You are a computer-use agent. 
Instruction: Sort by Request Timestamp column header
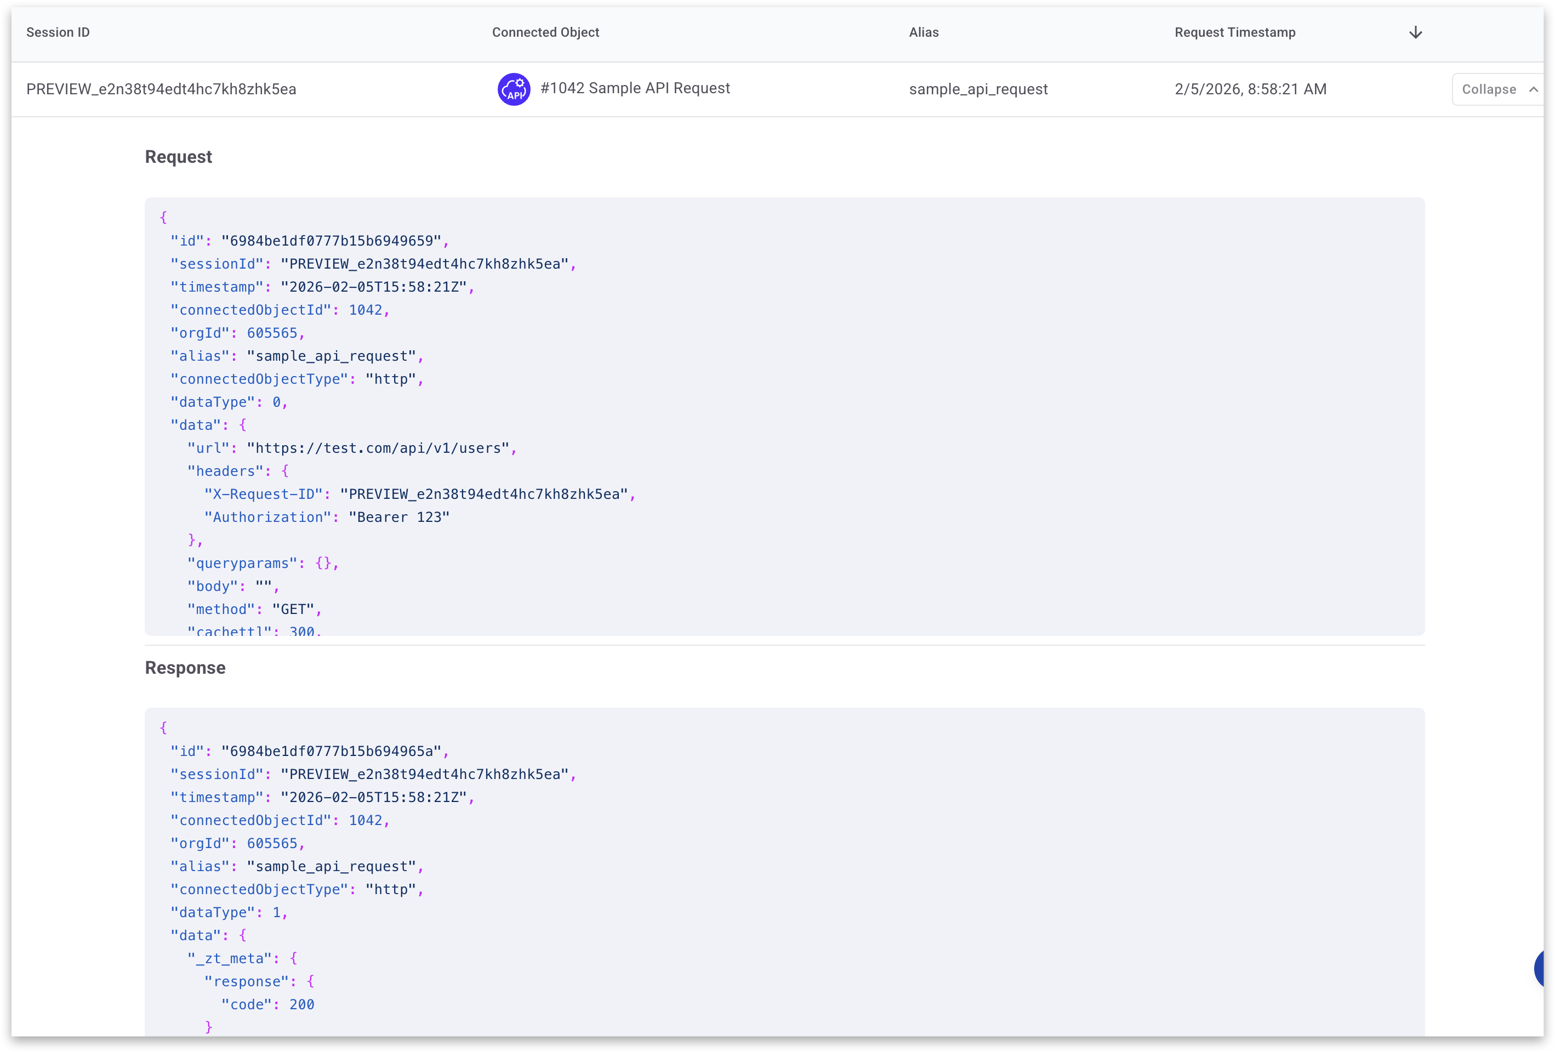click(x=1234, y=32)
